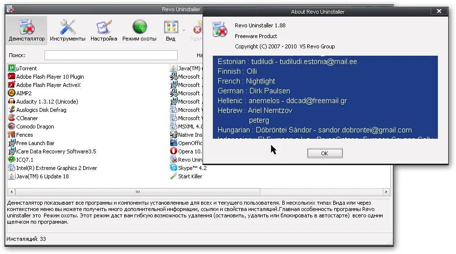Click the peterg credit line
This screenshot has width=456, height=254.
[x=259, y=120]
